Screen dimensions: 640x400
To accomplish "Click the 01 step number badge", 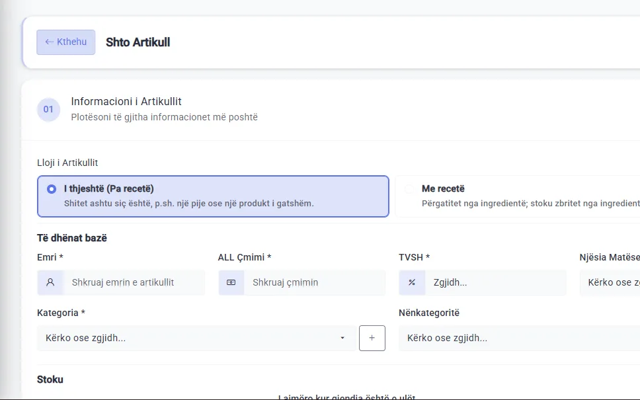I will pos(48,109).
